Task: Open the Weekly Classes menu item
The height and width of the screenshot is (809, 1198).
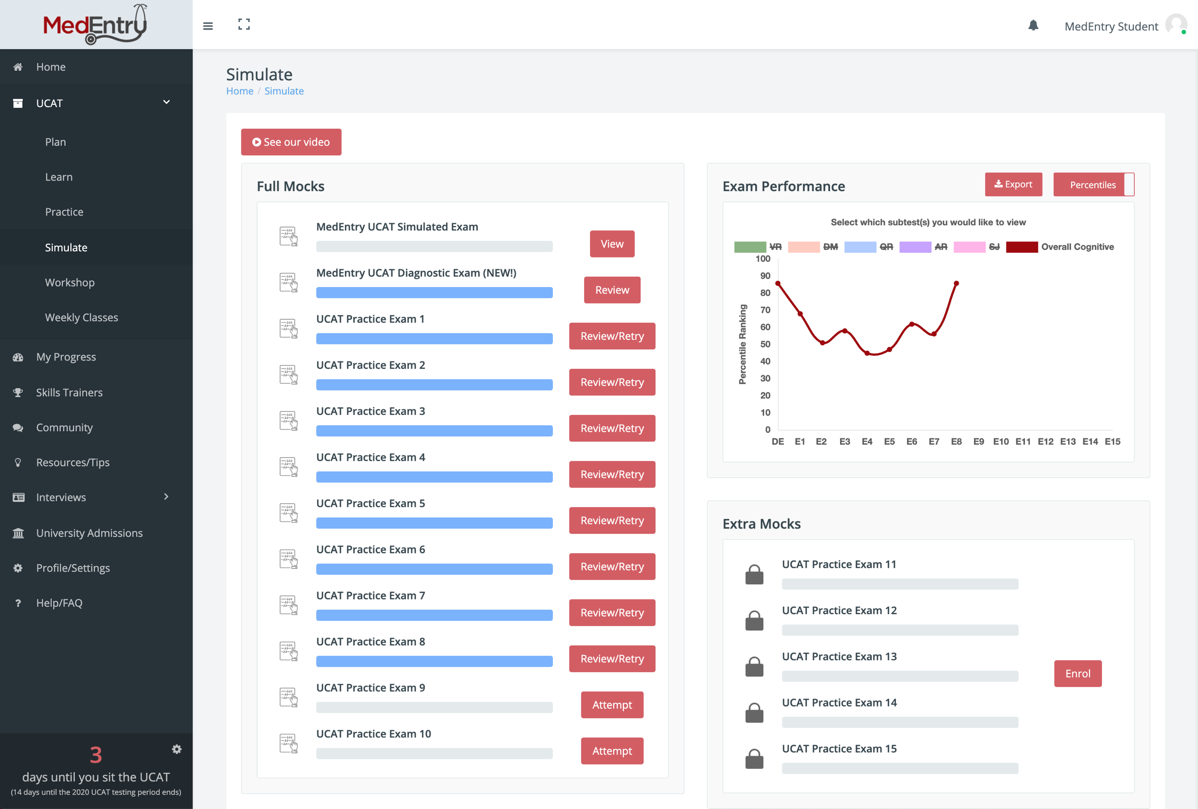Action: (x=82, y=318)
